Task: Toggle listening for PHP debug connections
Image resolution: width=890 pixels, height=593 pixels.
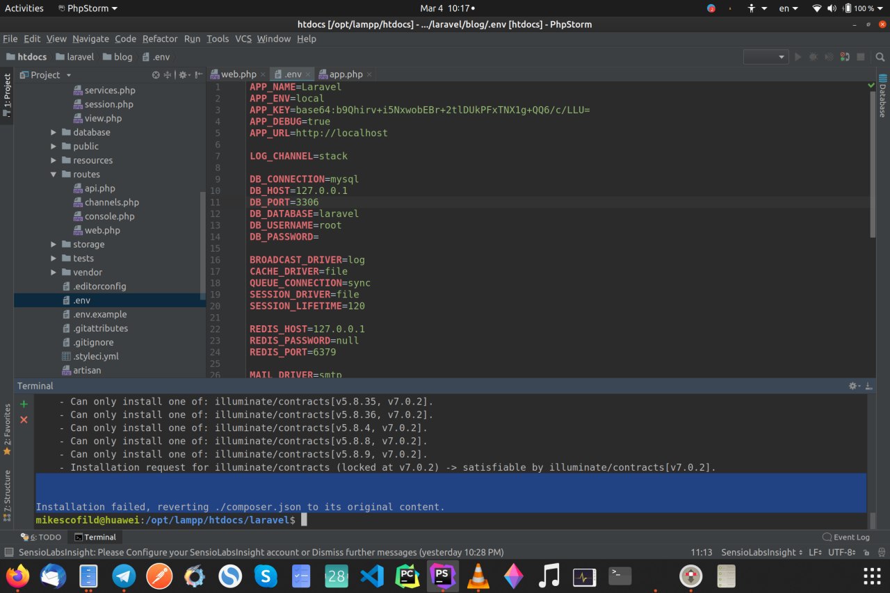Action: [844, 57]
